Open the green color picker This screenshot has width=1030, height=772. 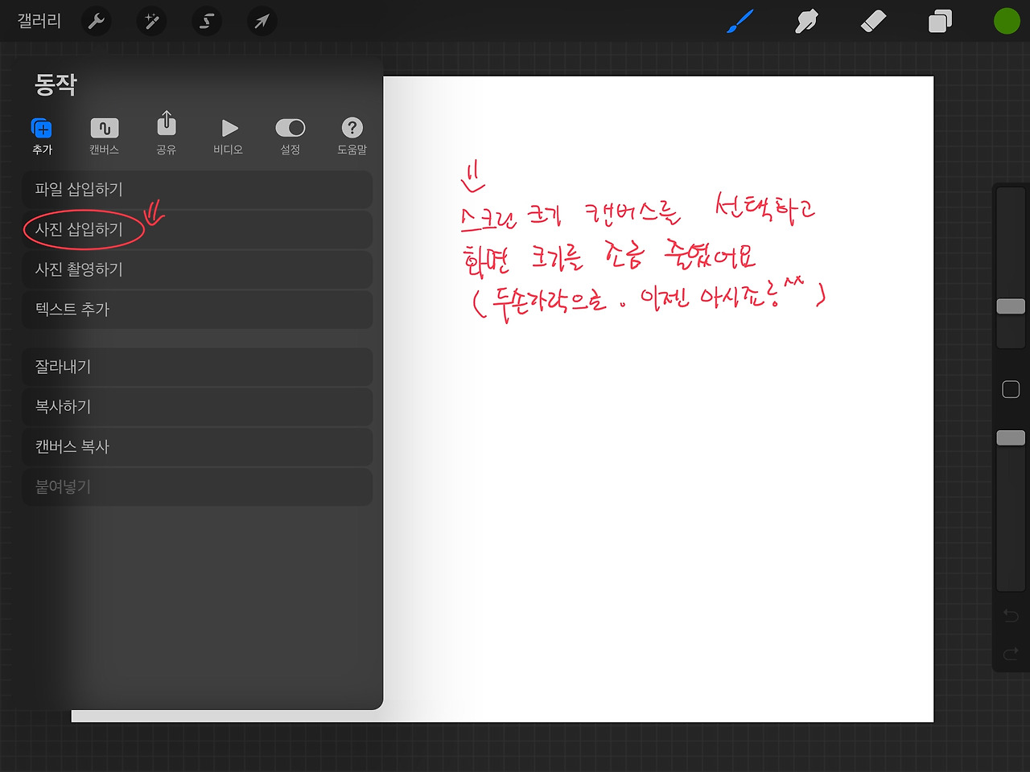[x=1007, y=21]
